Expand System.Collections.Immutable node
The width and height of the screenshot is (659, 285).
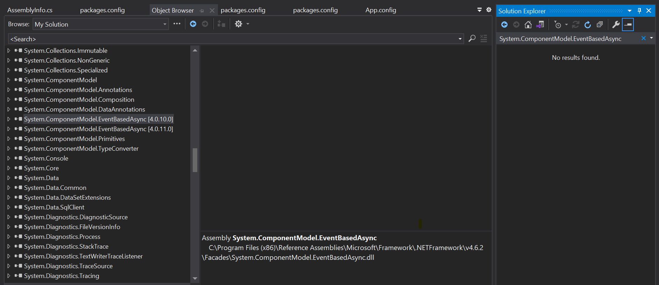9,51
